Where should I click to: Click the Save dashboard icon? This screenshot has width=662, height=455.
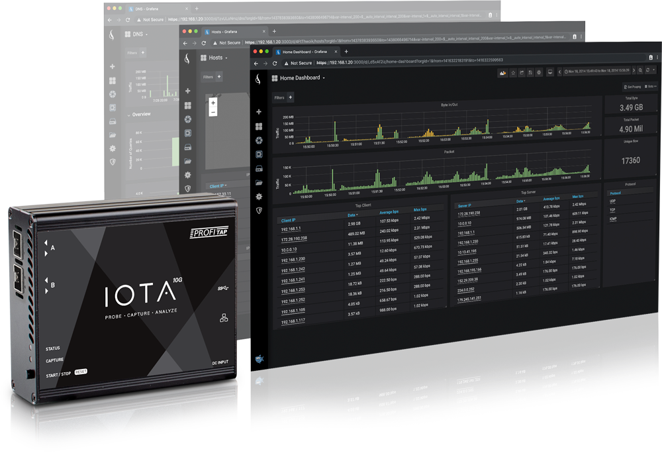(x=530, y=73)
